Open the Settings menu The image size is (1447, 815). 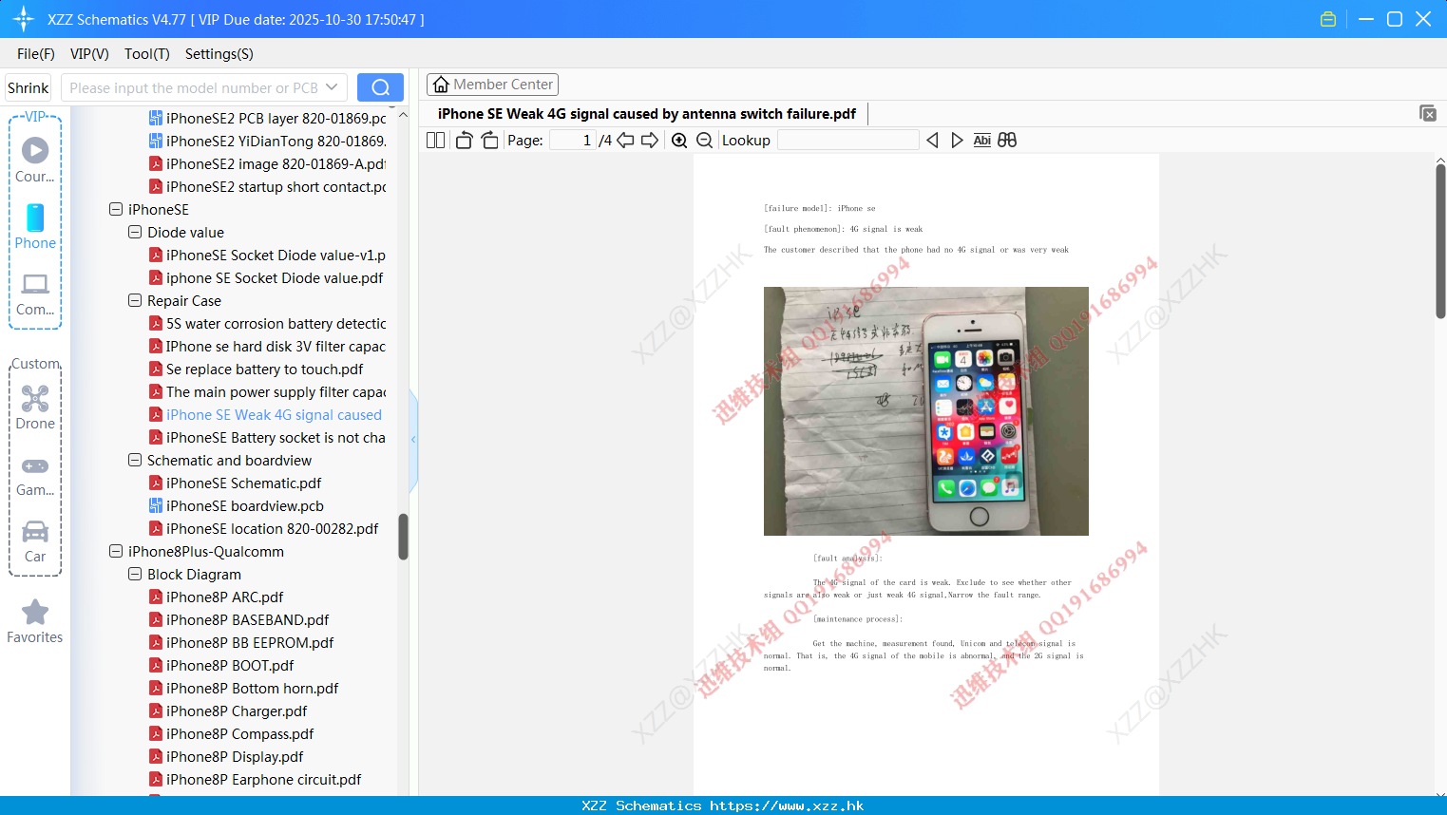(219, 54)
